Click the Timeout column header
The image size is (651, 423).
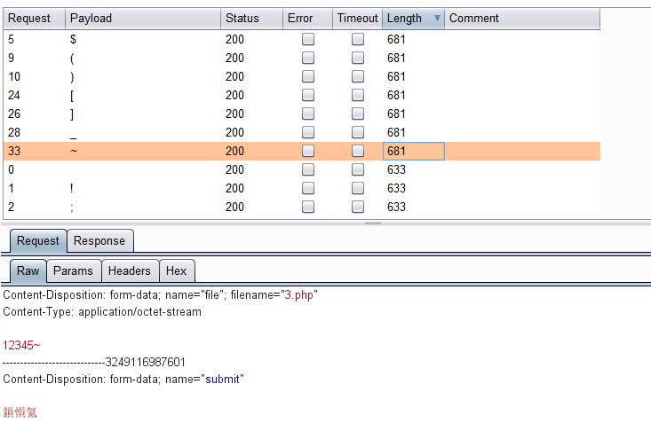[x=357, y=19]
